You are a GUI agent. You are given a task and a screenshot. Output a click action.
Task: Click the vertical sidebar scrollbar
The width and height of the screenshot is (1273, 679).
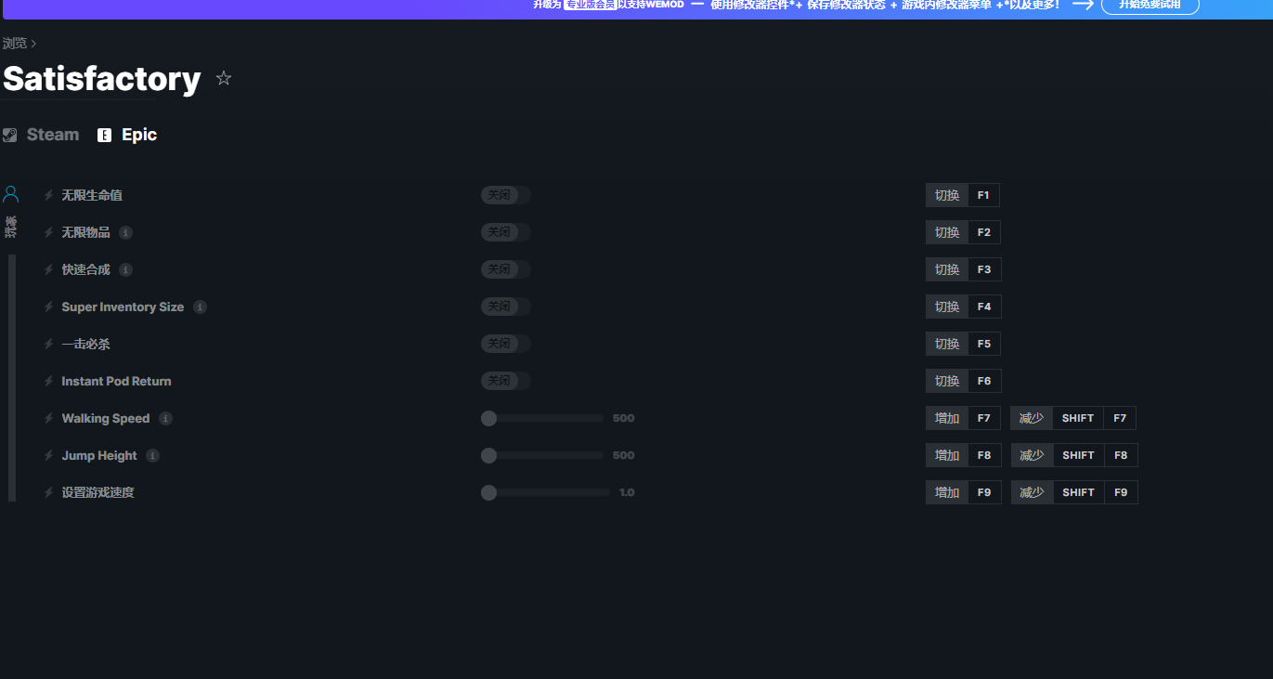12,378
